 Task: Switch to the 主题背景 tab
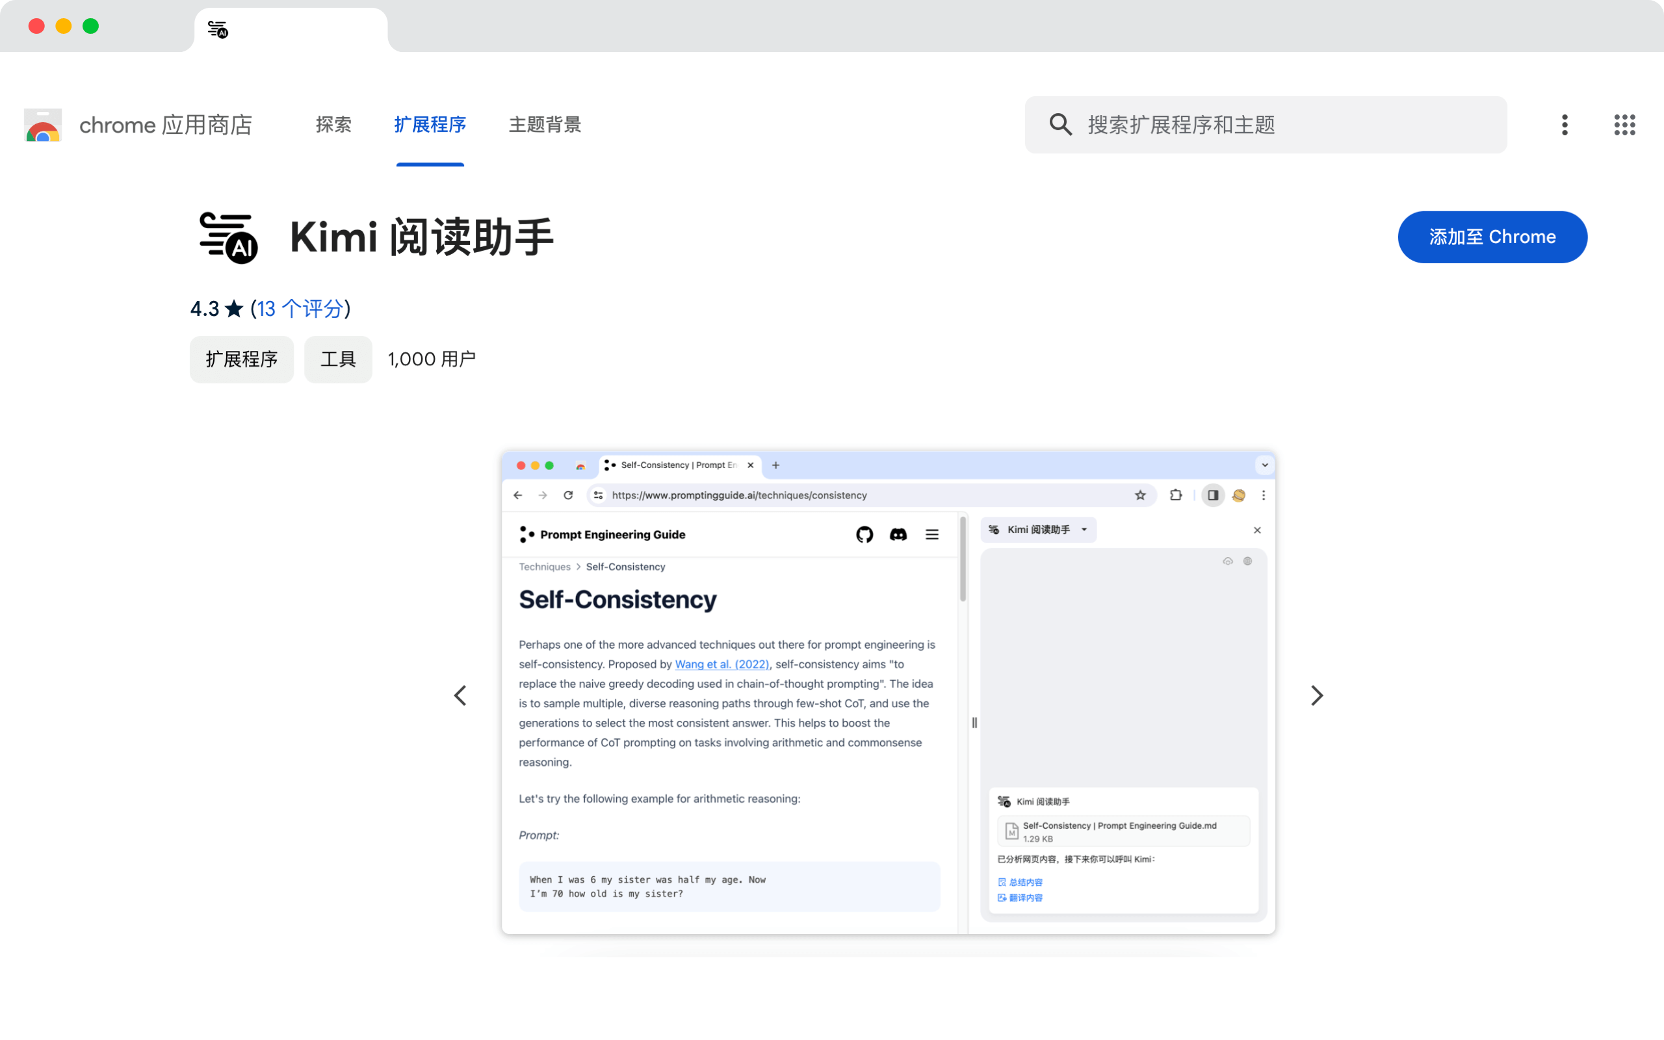(x=545, y=125)
